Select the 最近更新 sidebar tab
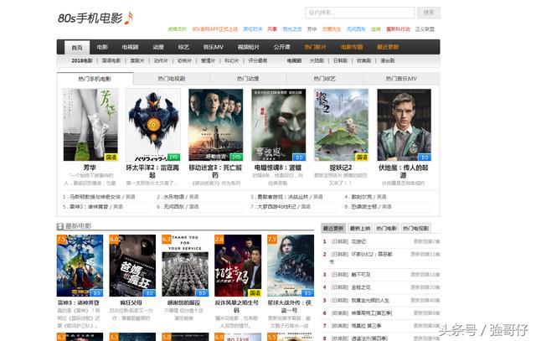The width and height of the screenshot is (536, 341). tap(333, 228)
